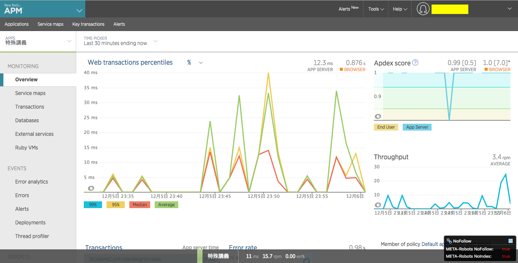This screenshot has height=263, width=518.
Task: Click the 15.7 rpm value in bottom bar
Action: click(272, 256)
